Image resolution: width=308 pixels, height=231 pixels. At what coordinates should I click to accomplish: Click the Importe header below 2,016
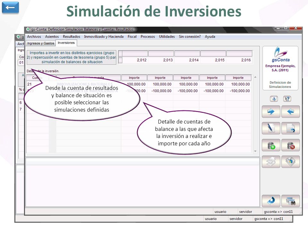(238, 78)
